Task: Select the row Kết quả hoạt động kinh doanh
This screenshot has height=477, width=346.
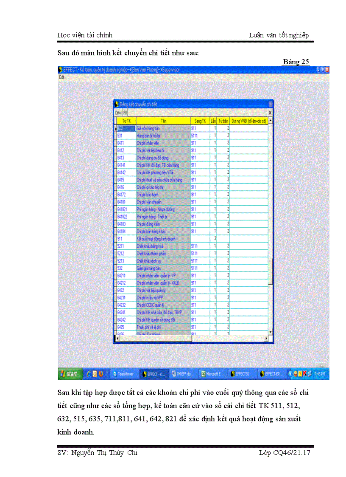Action: coord(162,239)
